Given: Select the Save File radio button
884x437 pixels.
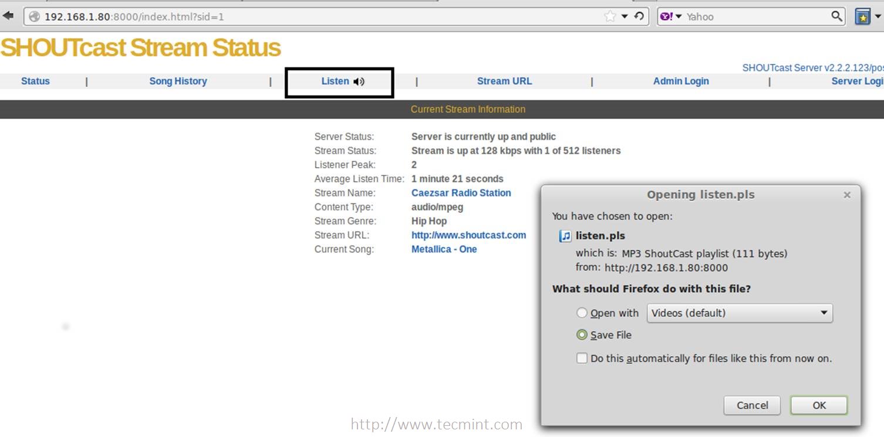Looking at the screenshot, I should [582, 335].
